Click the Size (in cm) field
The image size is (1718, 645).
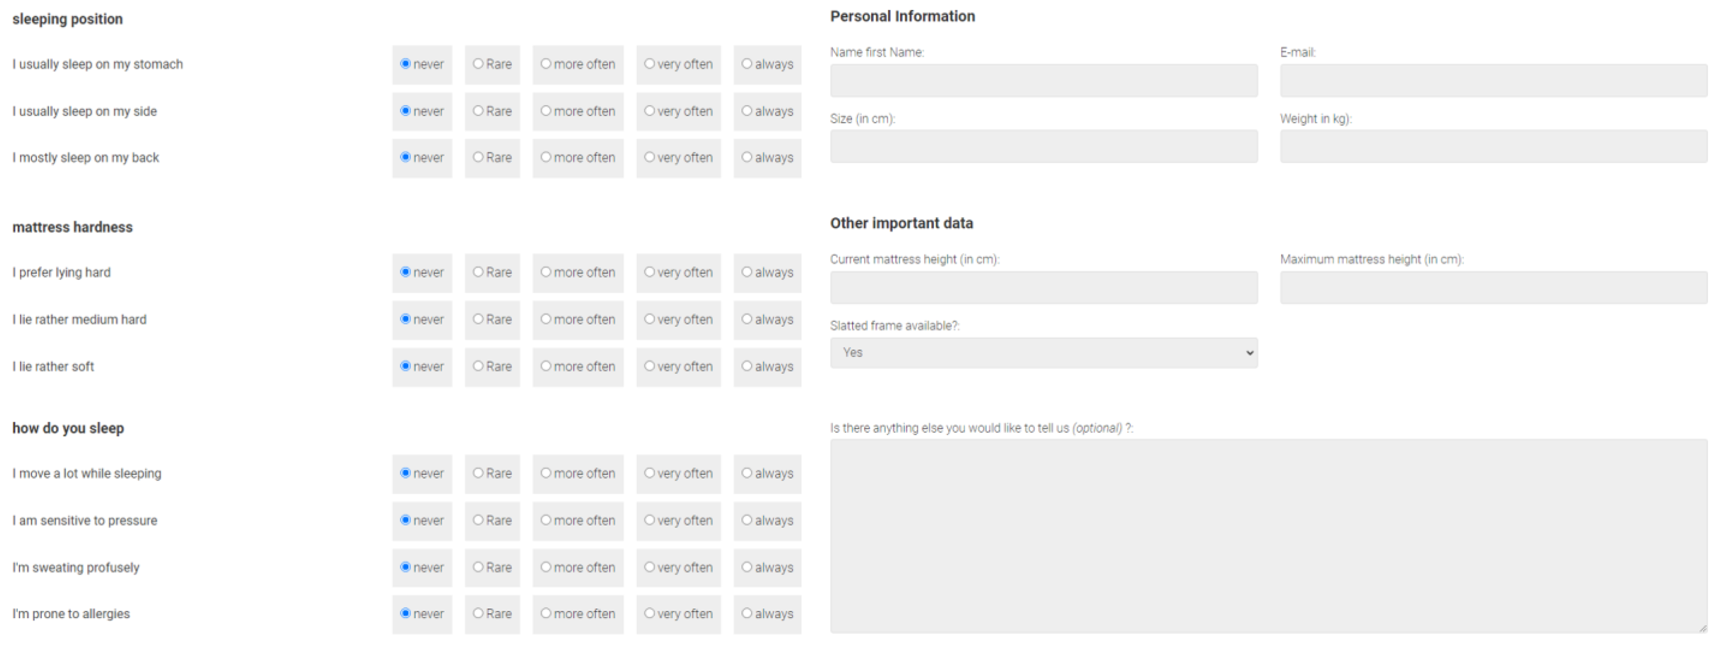[1043, 146]
